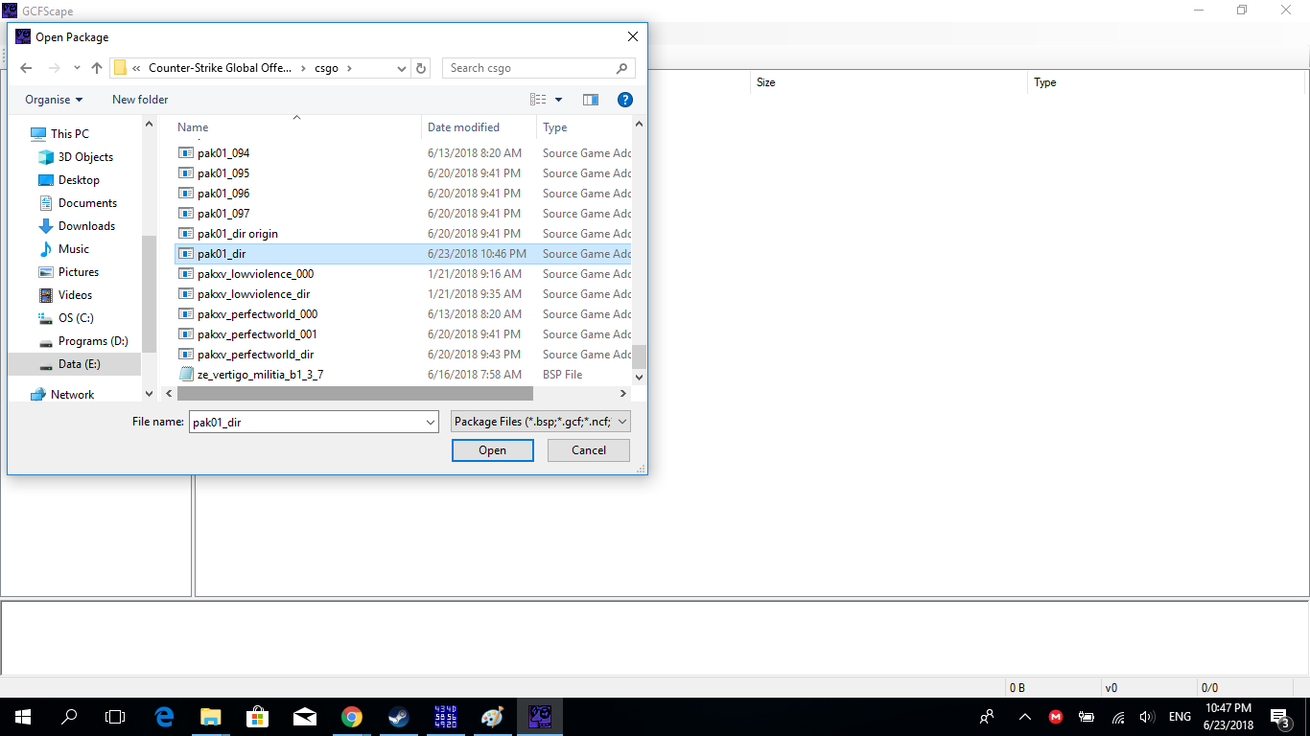Open the view options dropdown arrow

click(559, 100)
